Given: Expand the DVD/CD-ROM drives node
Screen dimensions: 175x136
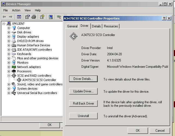Looking at the screenshot, I should click(x=9, y=41).
